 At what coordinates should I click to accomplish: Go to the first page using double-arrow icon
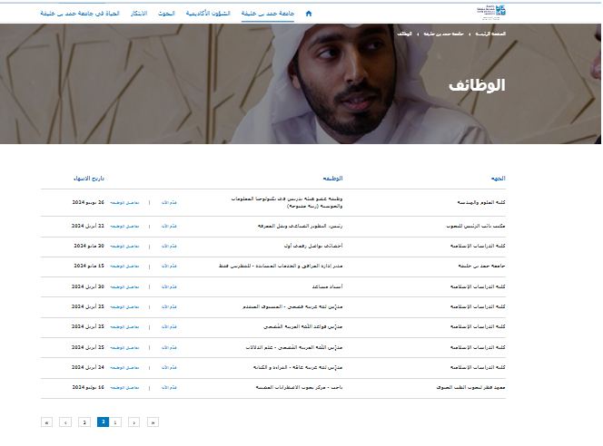153,422
